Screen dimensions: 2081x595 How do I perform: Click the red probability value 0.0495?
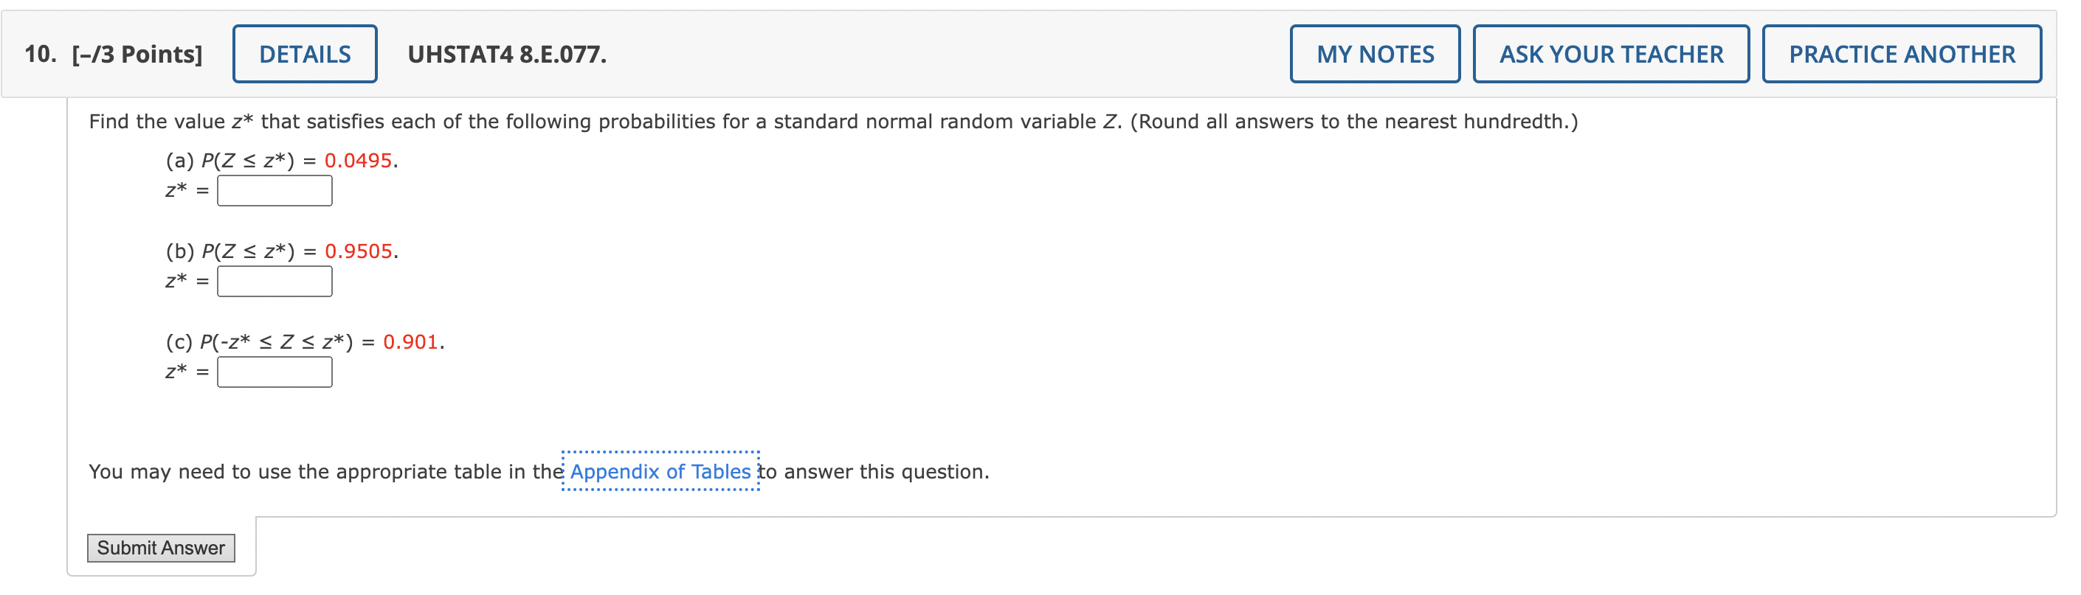pos(359,160)
